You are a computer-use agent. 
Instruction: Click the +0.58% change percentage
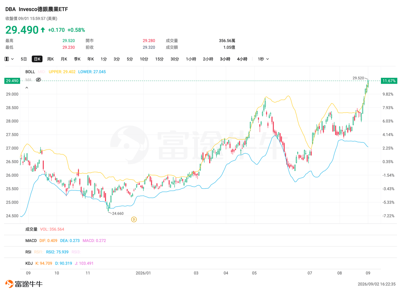pyautogui.click(x=76, y=30)
